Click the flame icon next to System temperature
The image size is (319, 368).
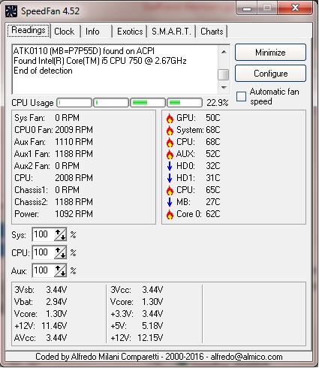click(x=170, y=130)
